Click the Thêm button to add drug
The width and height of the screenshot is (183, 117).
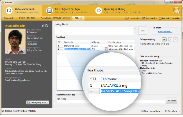172,101
